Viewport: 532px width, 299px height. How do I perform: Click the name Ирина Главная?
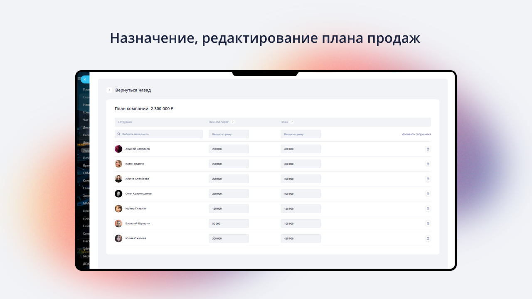136,208
